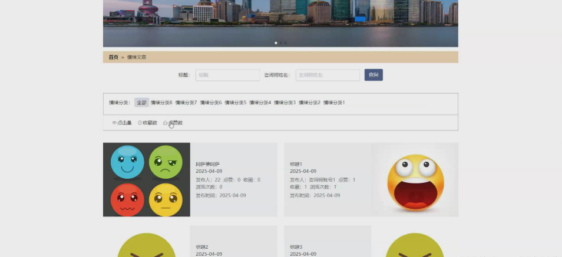
Task: Filter by 情绪分类1
Action: click(334, 102)
